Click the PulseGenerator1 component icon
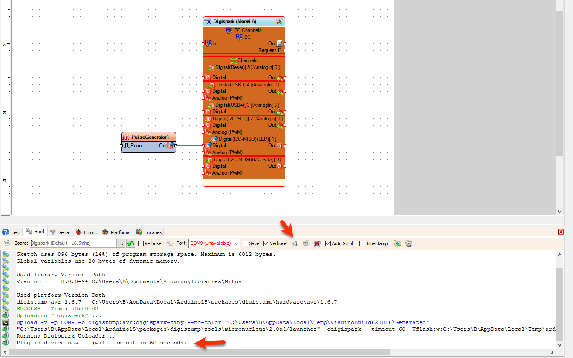The image size is (573, 358). pyautogui.click(x=126, y=137)
